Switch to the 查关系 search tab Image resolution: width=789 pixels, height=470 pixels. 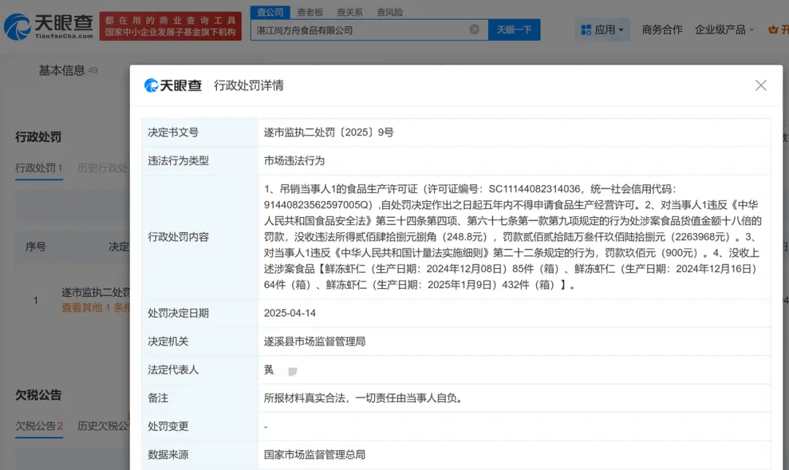click(351, 12)
